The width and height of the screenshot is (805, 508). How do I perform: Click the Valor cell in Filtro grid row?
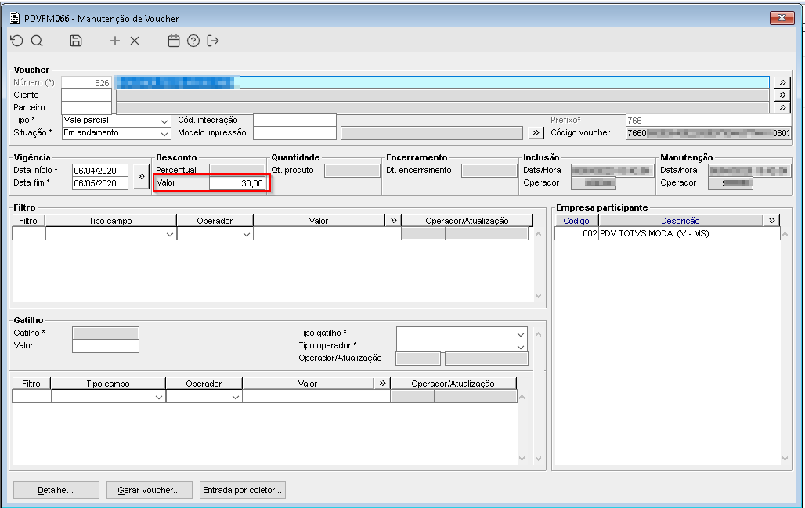point(327,233)
